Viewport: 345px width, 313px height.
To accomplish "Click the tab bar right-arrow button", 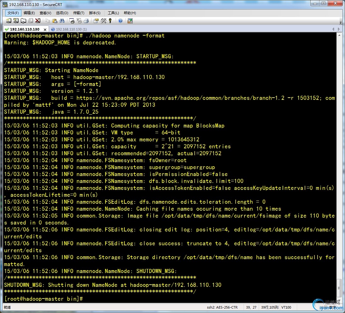I will (339, 29).
